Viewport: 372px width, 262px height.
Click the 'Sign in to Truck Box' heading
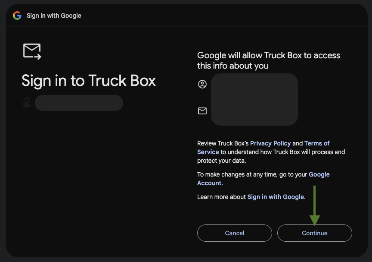(x=89, y=80)
